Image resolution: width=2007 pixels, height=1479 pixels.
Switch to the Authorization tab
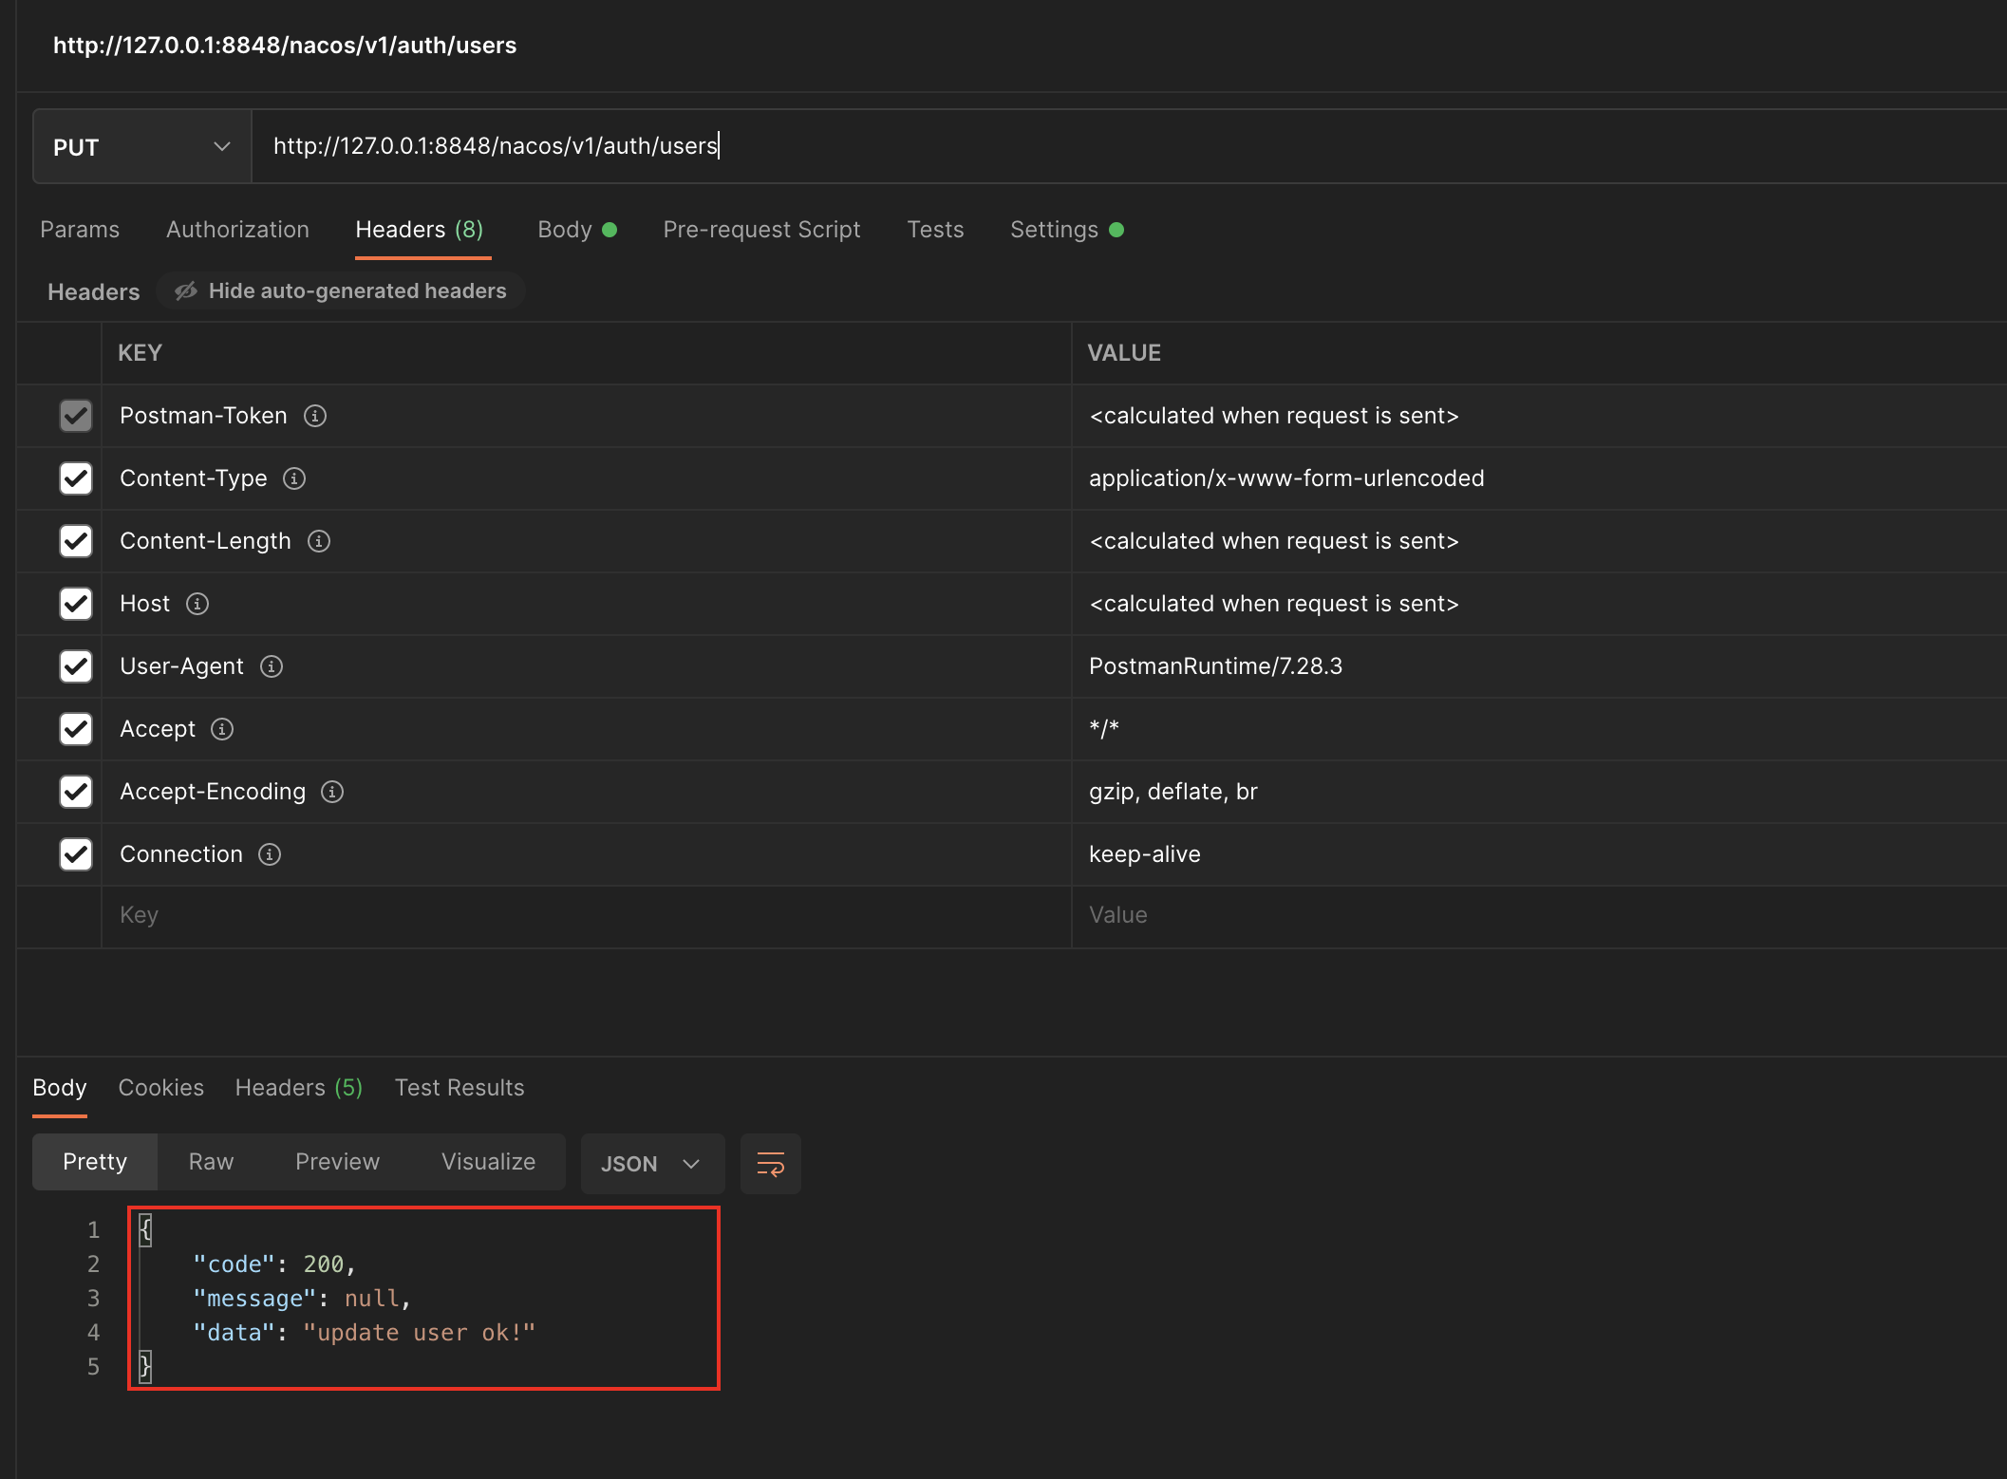(x=237, y=230)
